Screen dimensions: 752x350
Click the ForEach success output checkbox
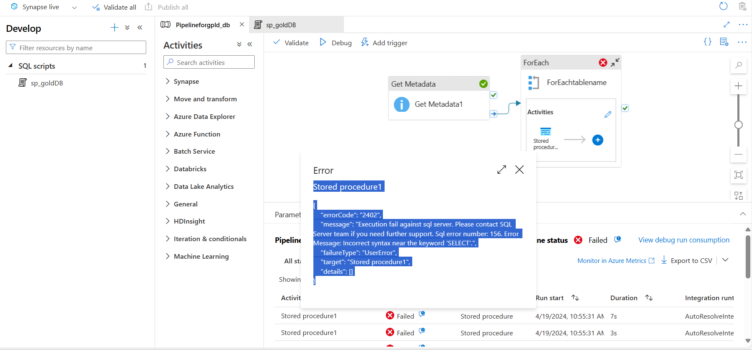[625, 108]
